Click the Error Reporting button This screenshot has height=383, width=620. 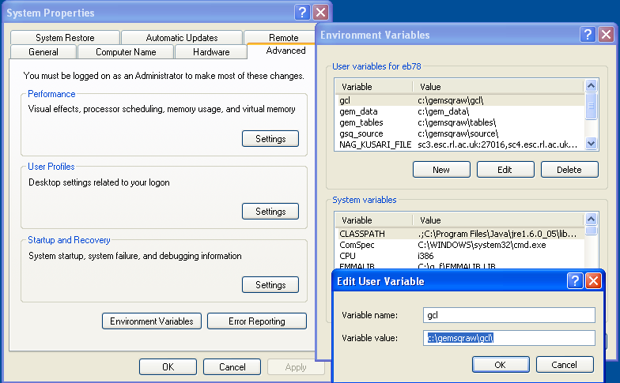coord(257,321)
